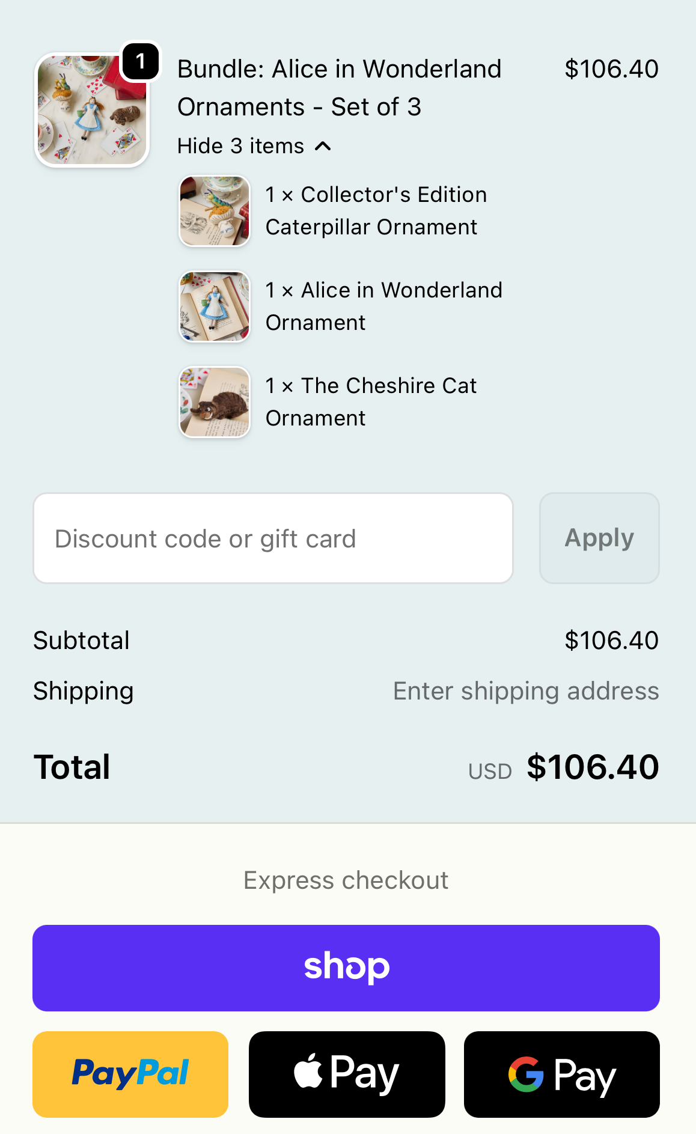Open the Enter shipping address link
696x1134 pixels.
[x=526, y=691]
